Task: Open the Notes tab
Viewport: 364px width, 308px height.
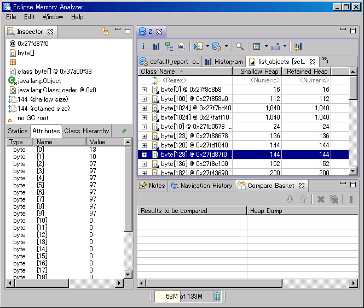Action: (152, 186)
